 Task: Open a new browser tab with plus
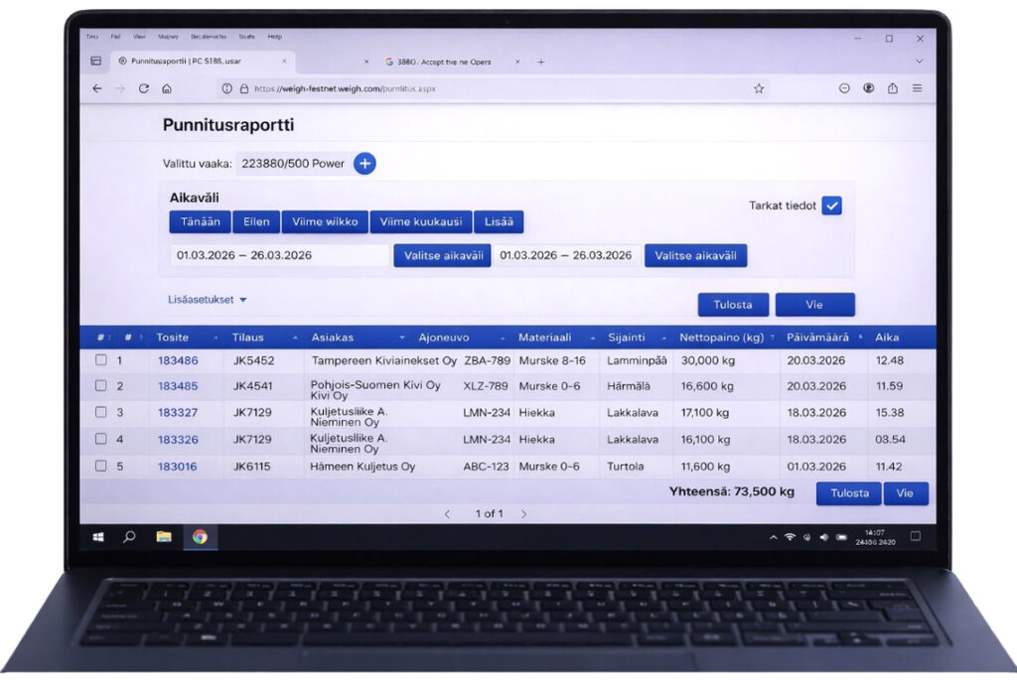(x=541, y=62)
